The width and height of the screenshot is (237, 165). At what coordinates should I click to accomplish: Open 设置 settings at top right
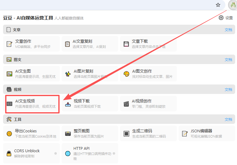click(226, 18)
